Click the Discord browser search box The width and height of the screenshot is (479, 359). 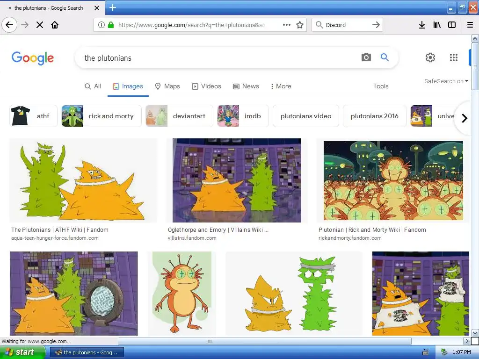click(347, 25)
